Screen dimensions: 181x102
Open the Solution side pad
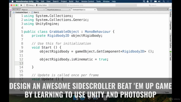[x=10, y=13]
